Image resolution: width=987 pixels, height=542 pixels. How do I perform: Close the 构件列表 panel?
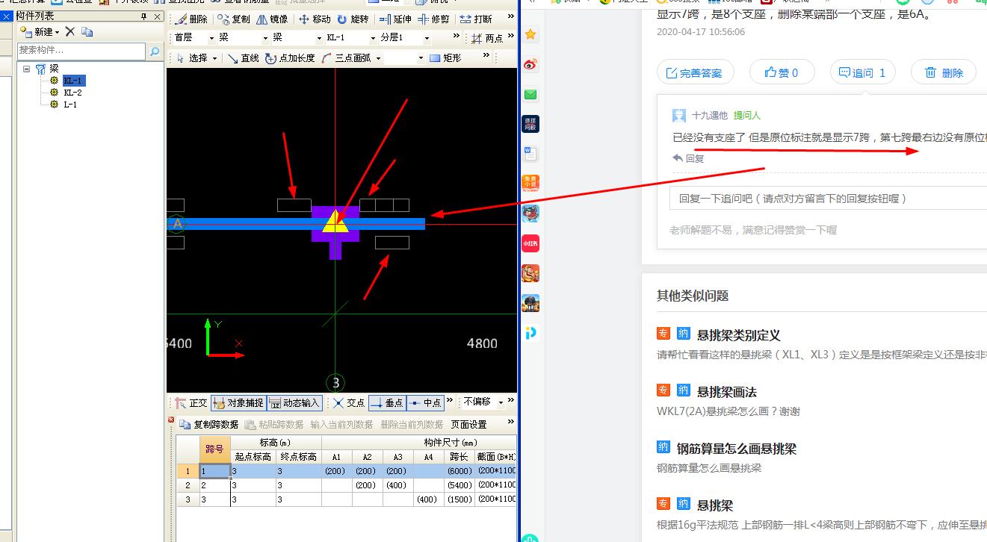click(158, 16)
